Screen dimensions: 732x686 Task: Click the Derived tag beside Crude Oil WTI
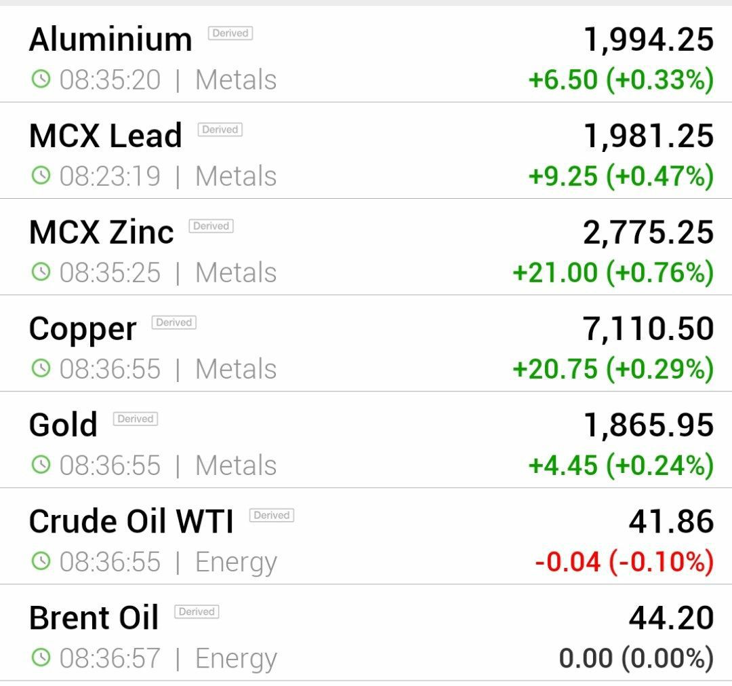click(271, 515)
